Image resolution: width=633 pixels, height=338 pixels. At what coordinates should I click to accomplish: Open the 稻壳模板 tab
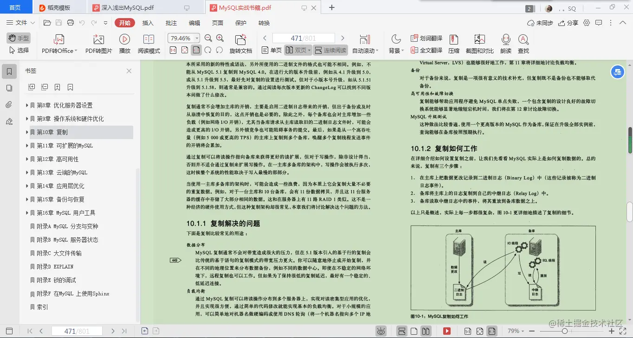pyautogui.click(x=59, y=7)
